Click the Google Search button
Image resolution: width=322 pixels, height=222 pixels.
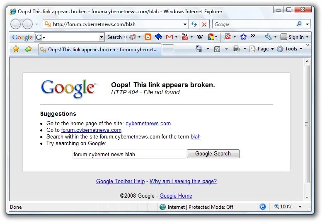213,154
